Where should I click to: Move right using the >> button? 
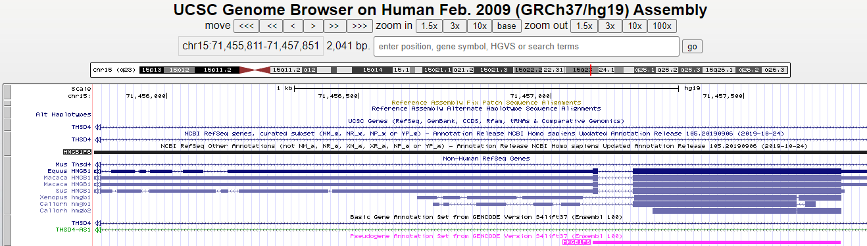[334, 26]
